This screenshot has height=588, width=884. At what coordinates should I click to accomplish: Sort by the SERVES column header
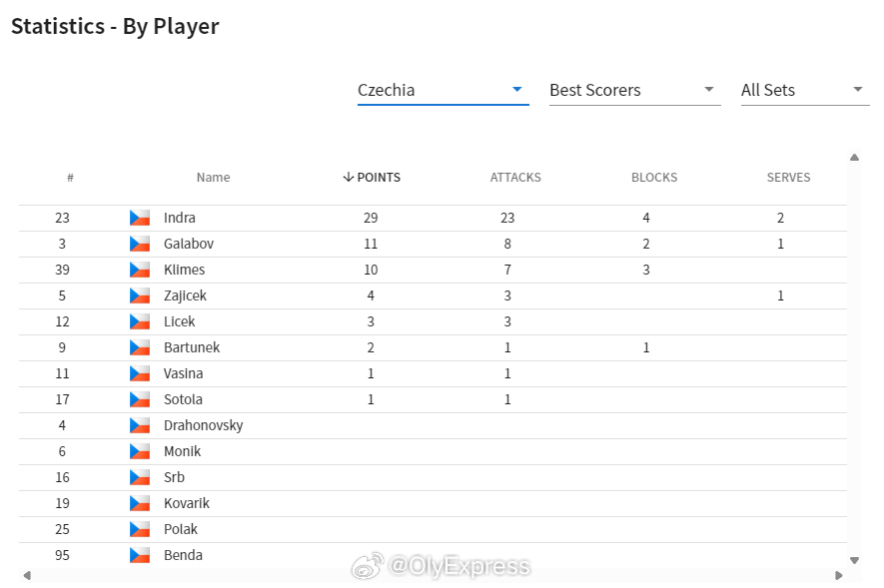[788, 178]
